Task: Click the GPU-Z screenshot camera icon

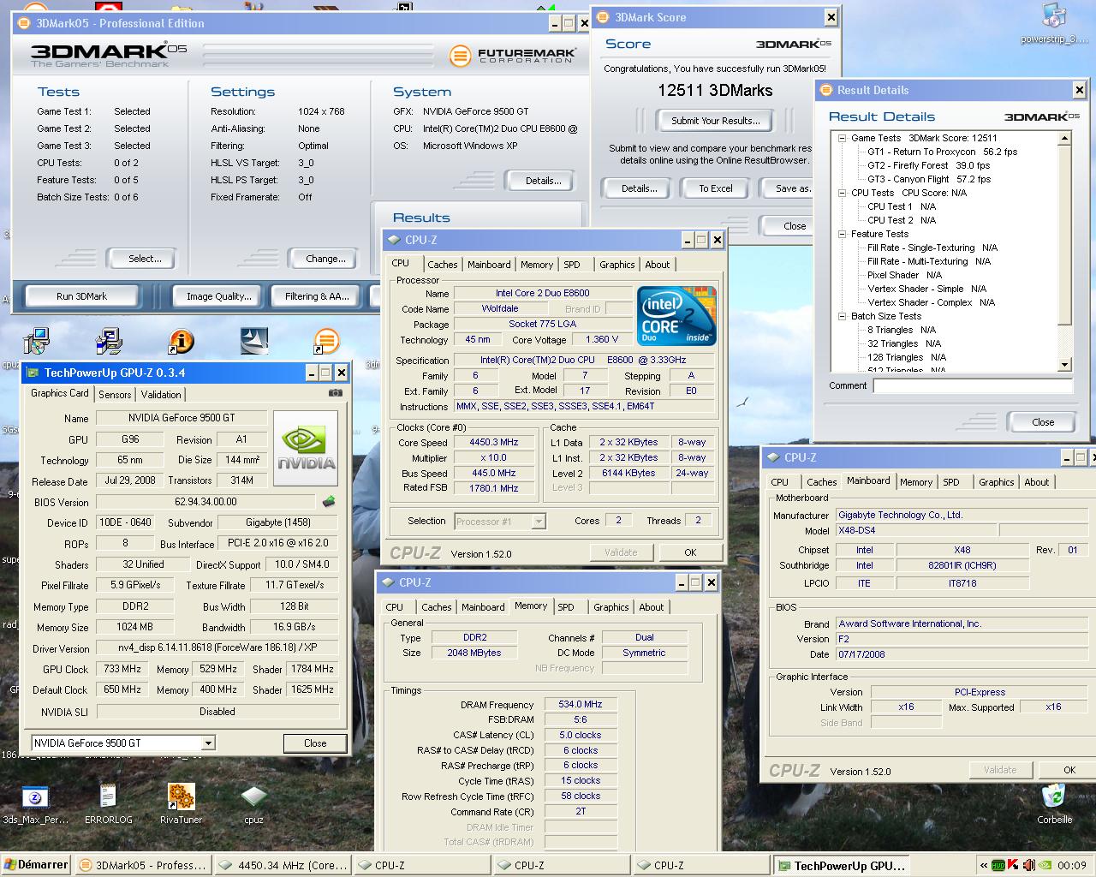Action: 336,393
